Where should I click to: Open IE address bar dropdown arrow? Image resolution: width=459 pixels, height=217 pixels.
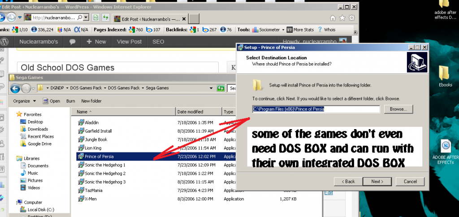tap(86, 17)
